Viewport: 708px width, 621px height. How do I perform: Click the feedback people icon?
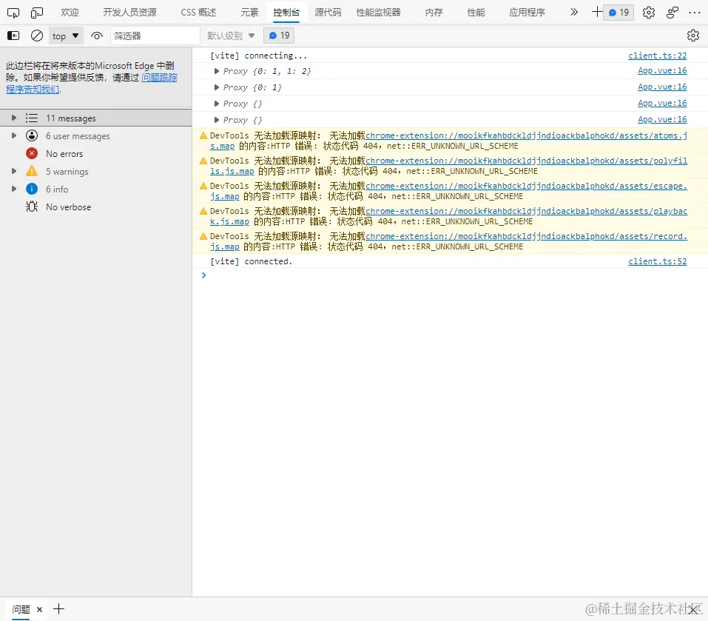coord(672,13)
